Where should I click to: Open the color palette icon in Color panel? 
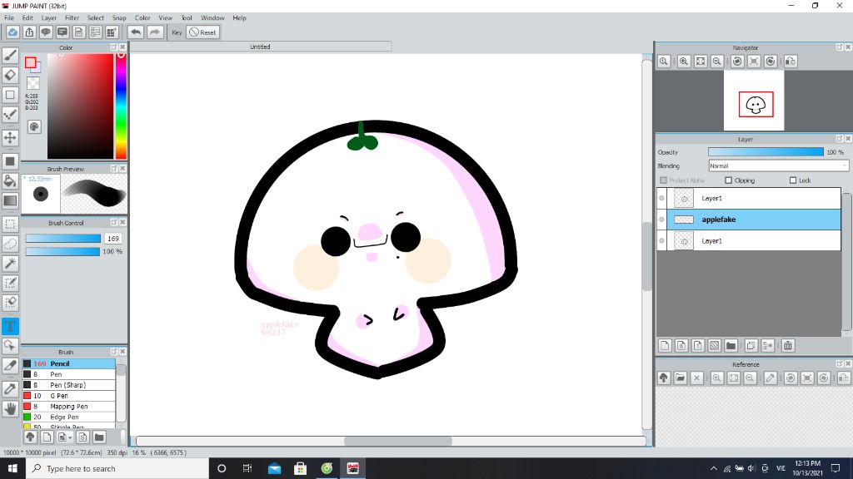[x=34, y=126]
